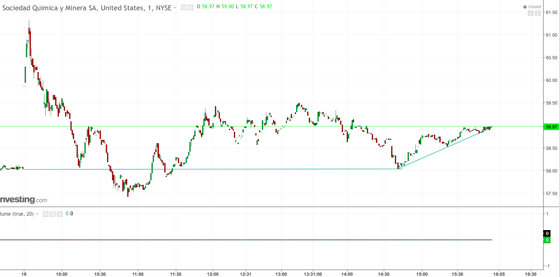This screenshot has width=560, height=277.
Task: Click the black 0 tag on volume axis
Action: click(x=547, y=233)
